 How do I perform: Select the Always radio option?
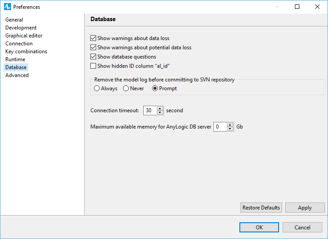97,88
